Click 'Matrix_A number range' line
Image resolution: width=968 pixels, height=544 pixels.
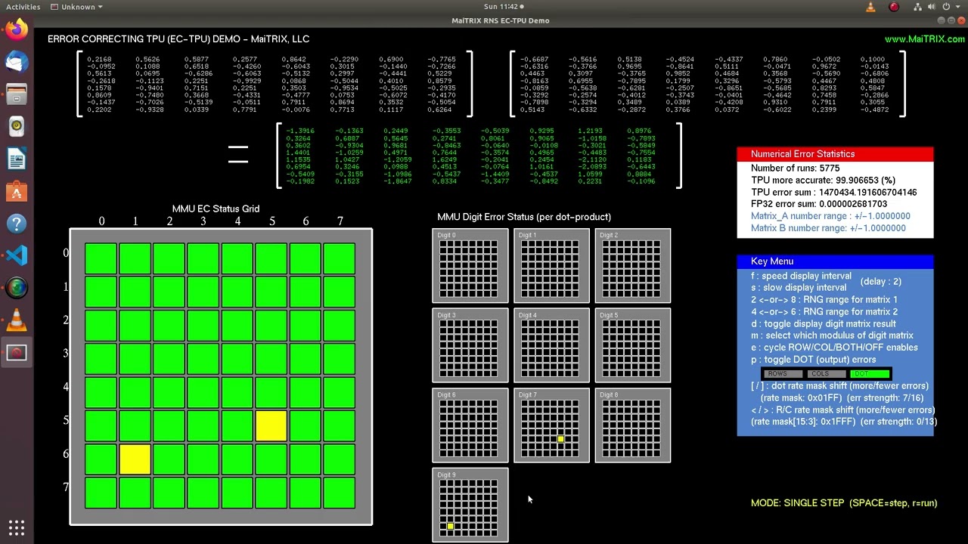tap(830, 216)
